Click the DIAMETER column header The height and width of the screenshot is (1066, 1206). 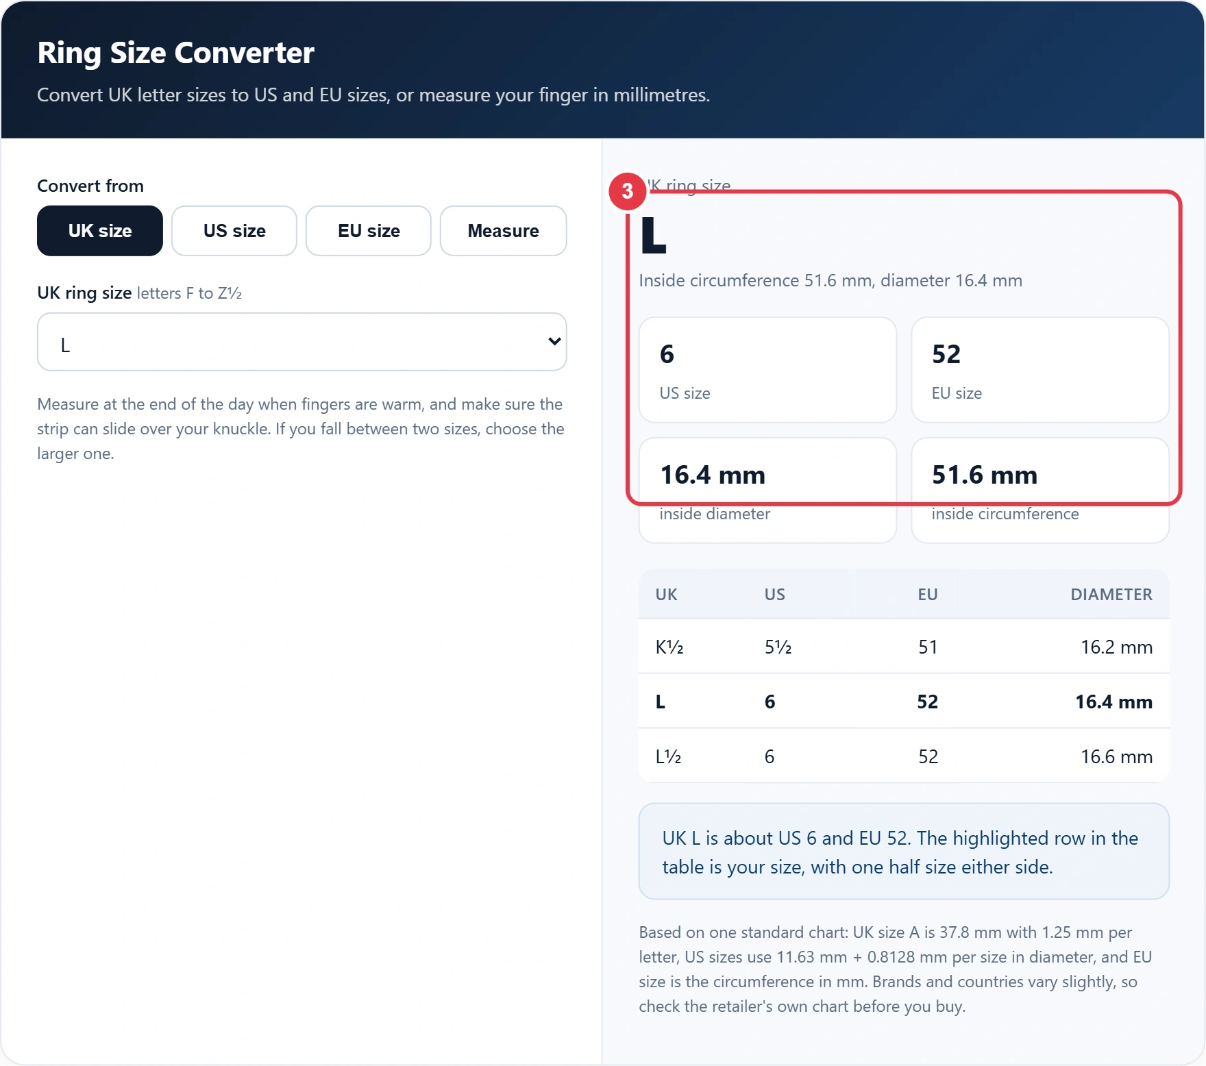(x=1111, y=595)
